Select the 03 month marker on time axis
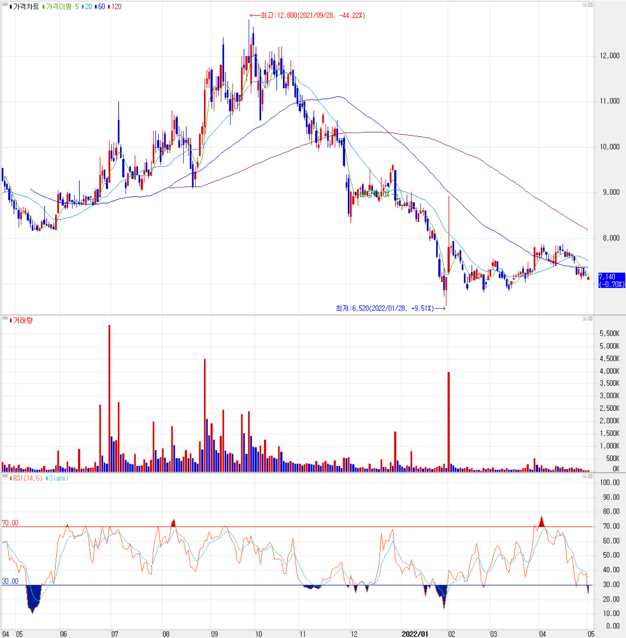This screenshot has width=626, height=638. (x=493, y=634)
